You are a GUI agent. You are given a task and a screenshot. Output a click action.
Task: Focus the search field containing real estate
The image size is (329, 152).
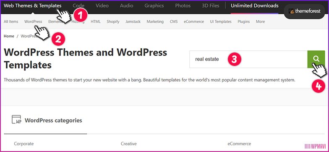click(x=248, y=59)
